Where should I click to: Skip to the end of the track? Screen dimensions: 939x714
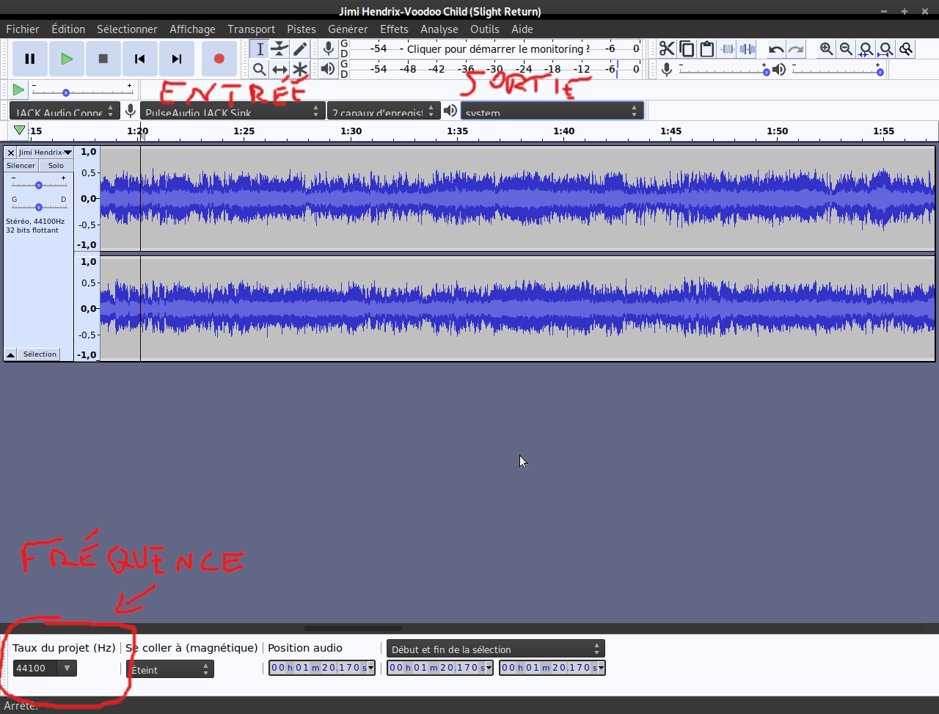click(176, 59)
